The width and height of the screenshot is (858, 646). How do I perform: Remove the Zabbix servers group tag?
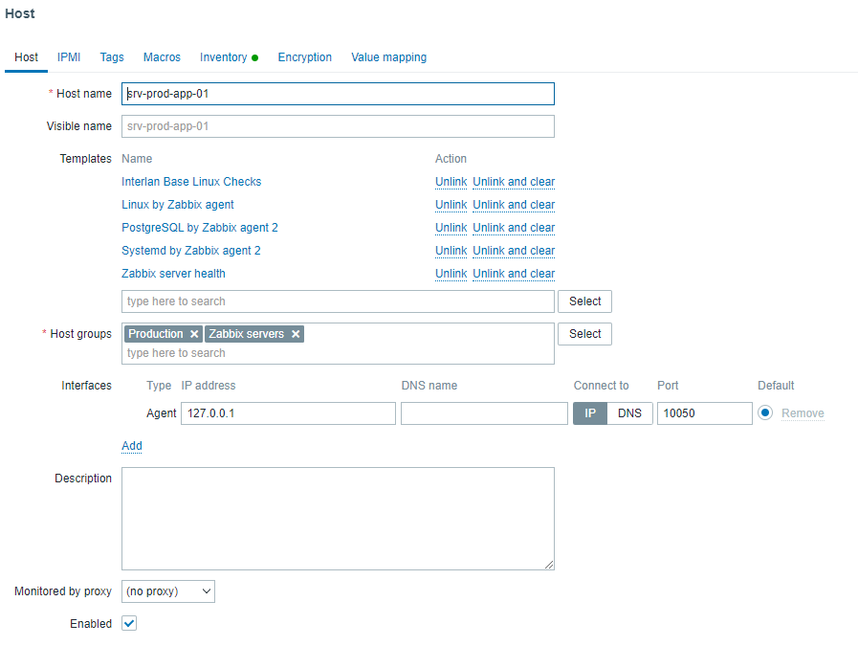296,334
